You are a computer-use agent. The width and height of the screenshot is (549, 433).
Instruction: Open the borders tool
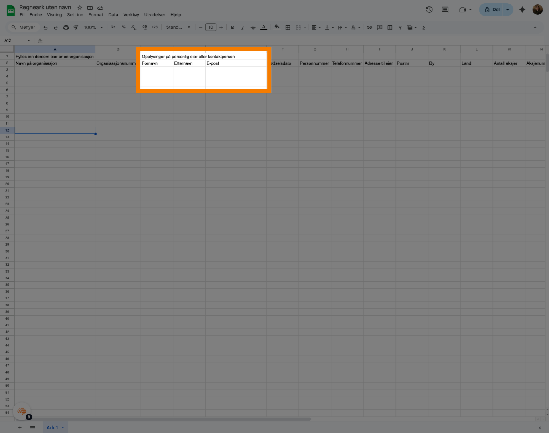288,27
